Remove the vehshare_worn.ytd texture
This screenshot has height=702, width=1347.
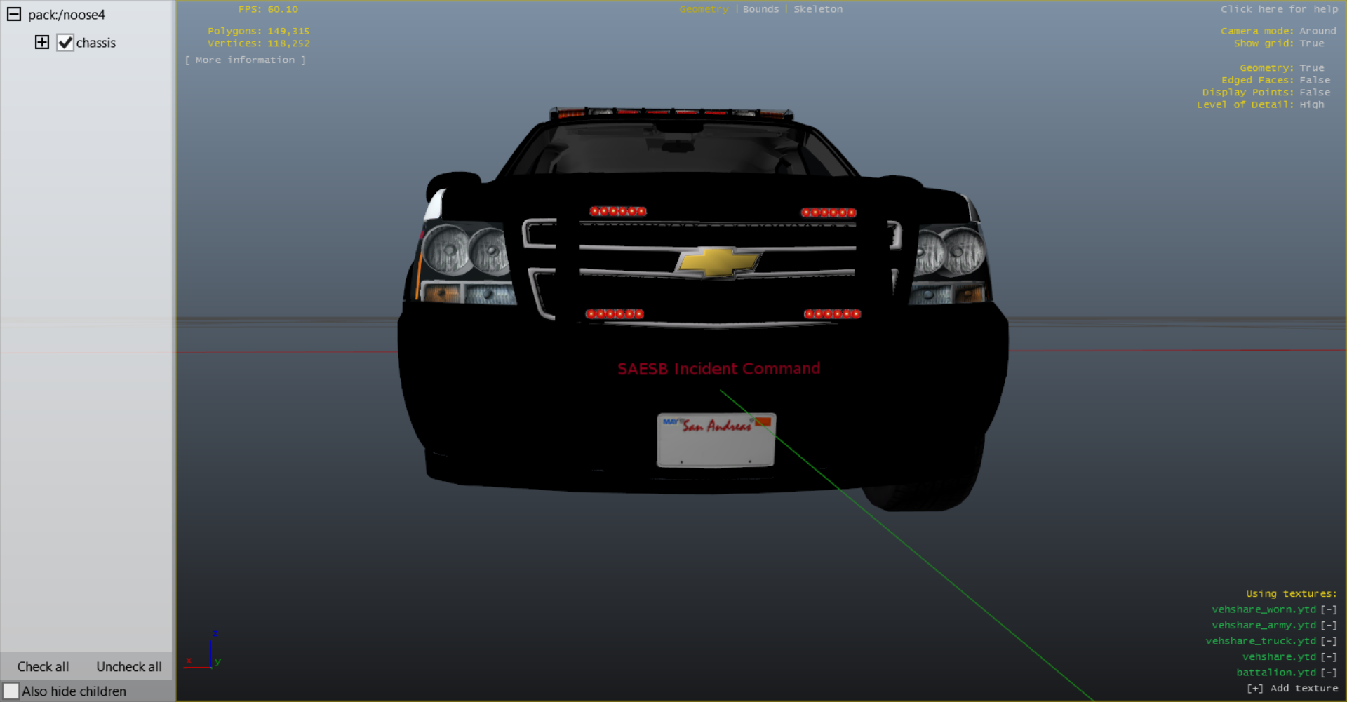point(1329,609)
